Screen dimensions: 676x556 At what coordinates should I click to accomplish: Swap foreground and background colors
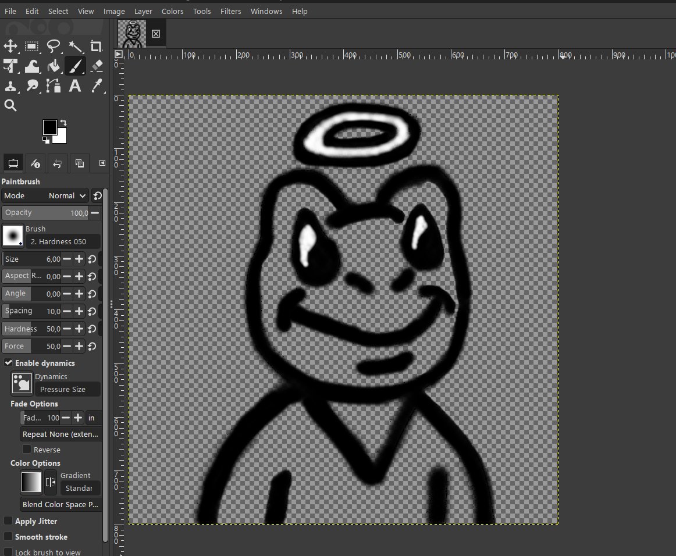(x=63, y=123)
